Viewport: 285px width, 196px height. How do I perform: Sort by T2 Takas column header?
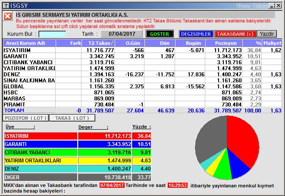tap(98, 43)
